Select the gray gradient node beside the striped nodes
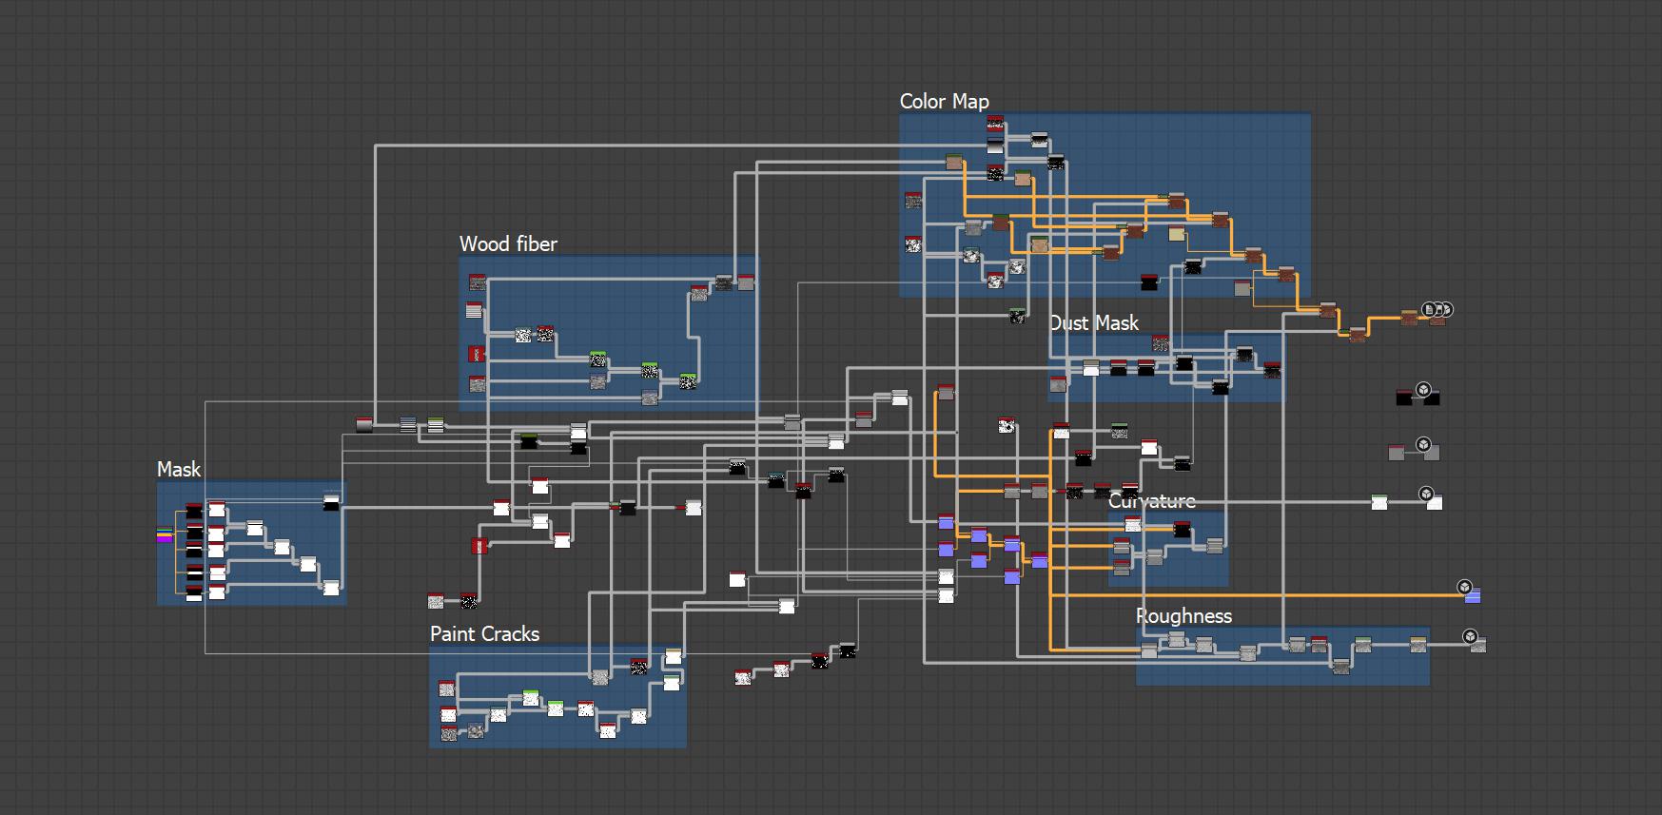 pyautogui.click(x=364, y=424)
